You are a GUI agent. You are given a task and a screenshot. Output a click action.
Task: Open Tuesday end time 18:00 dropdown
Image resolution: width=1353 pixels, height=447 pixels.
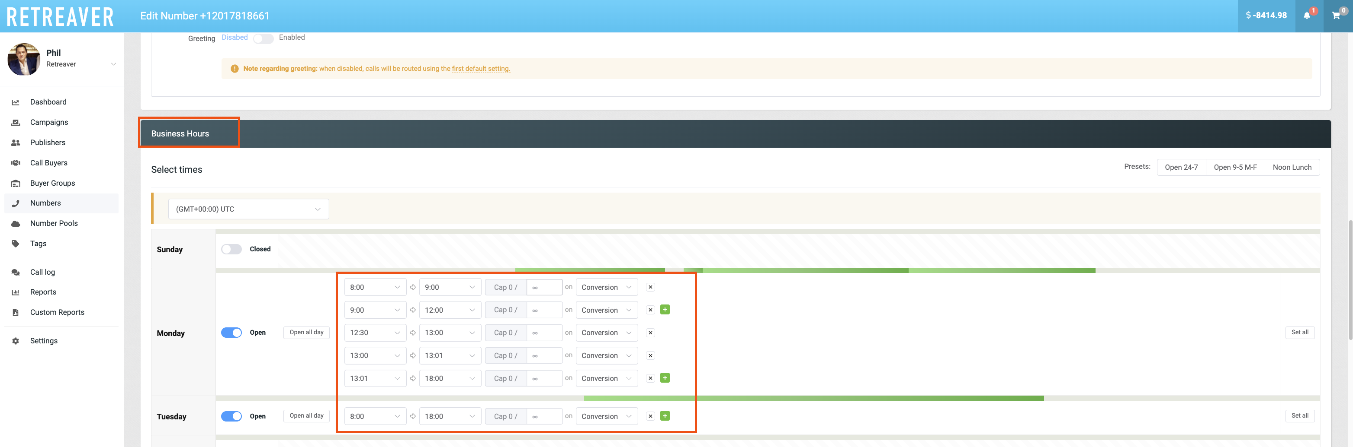coord(450,417)
